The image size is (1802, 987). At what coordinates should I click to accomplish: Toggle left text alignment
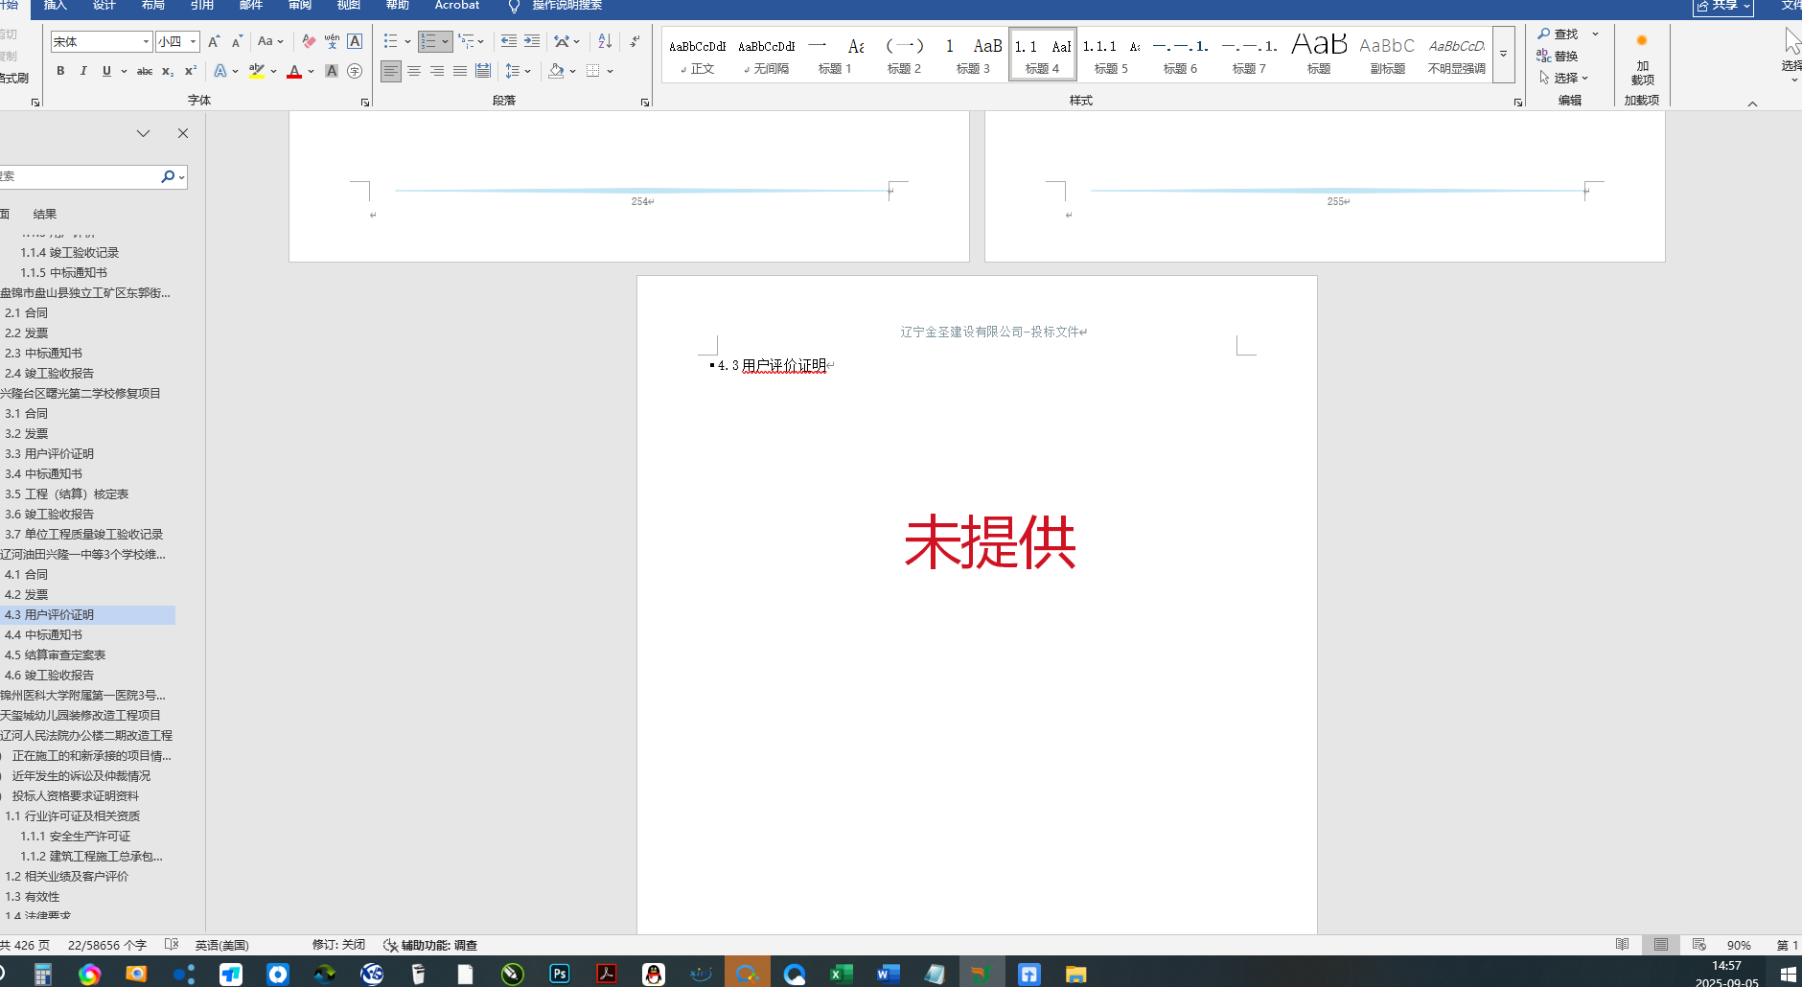click(391, 71)
